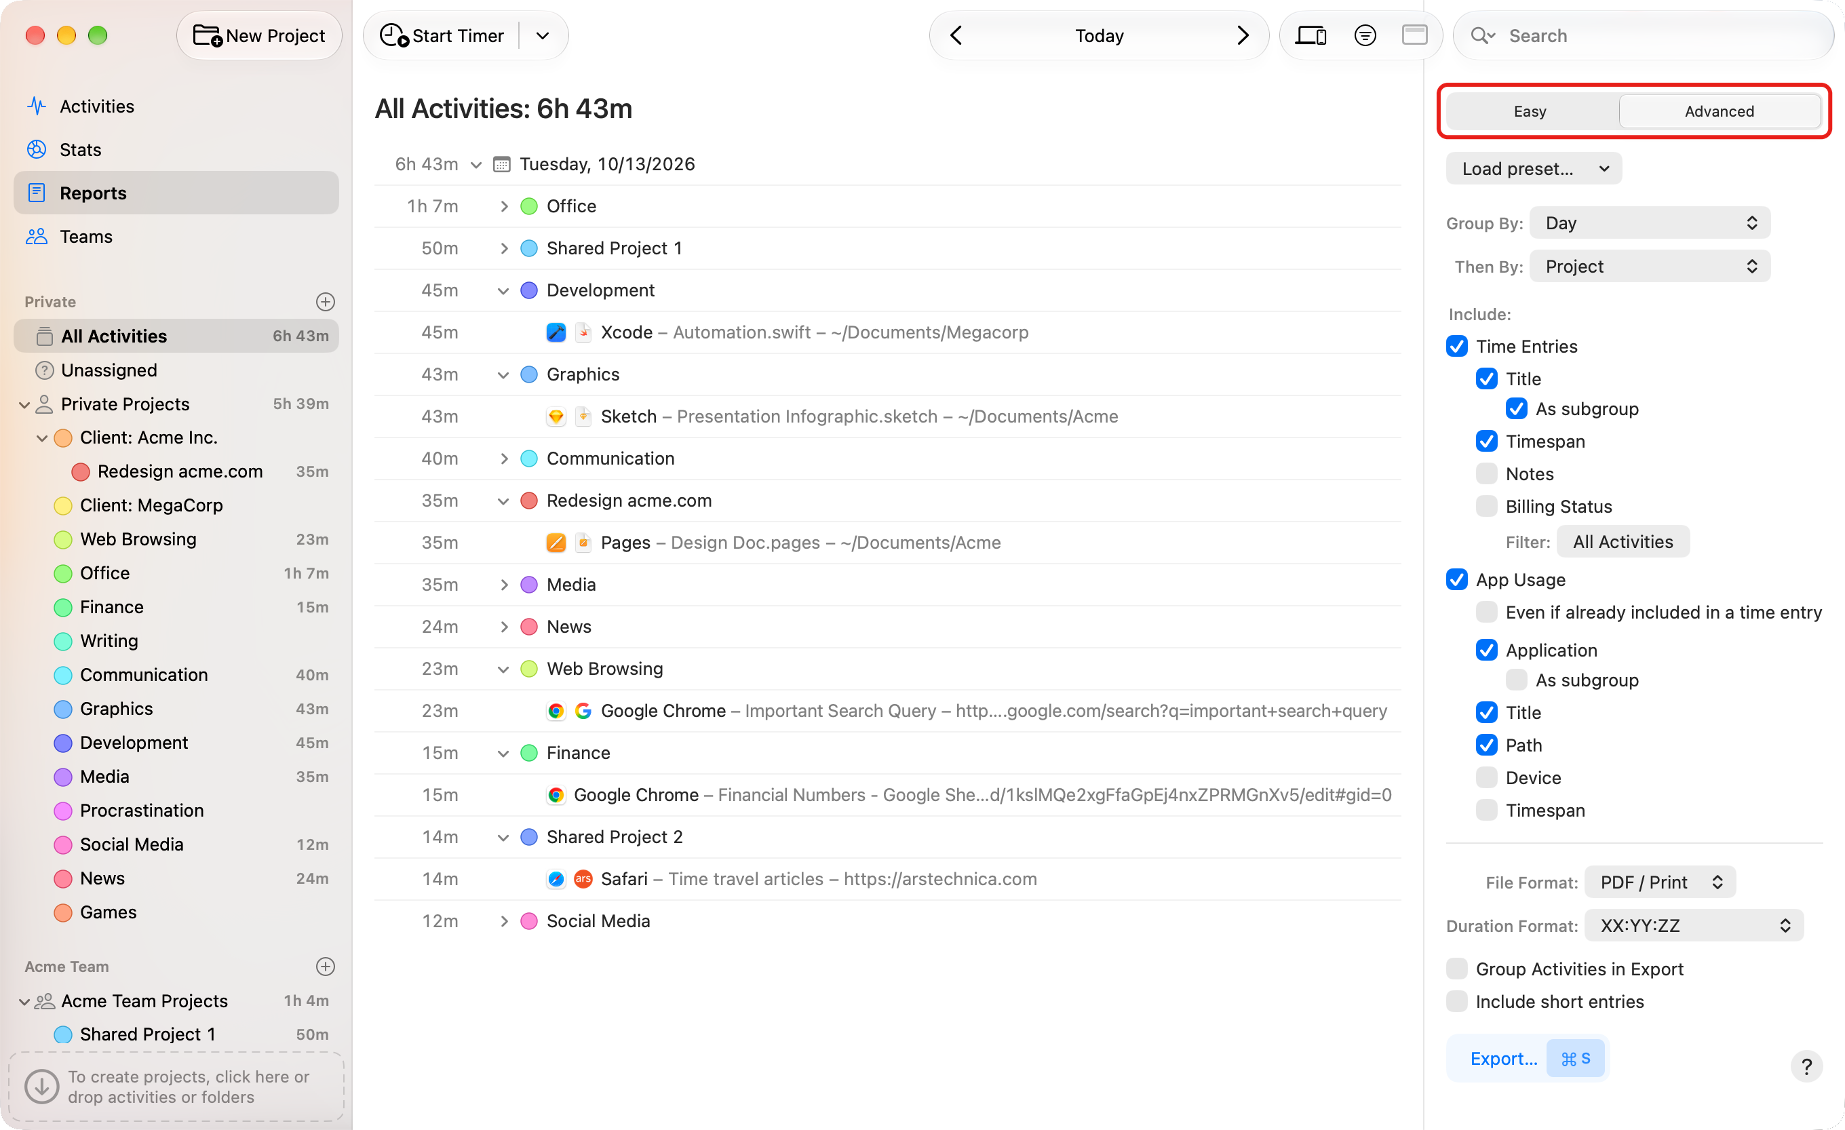Viewport: 1845px width, 1130px height.
Task: Open the Duration Format XX:YY:ZZ dropdown
Action: click(x=1694, y=926)
